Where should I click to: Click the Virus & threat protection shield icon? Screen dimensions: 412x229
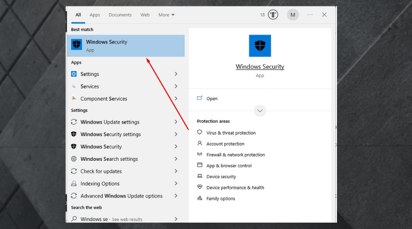200,132
